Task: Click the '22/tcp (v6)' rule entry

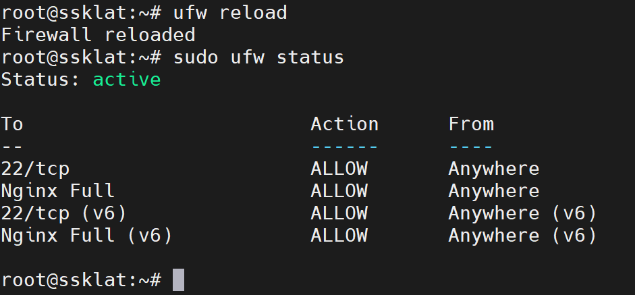Action: pos(63,213)
